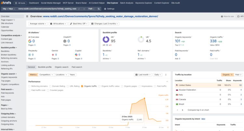Go to previous locations page arrow
The image size is (244, 131).
click(177, 110)
